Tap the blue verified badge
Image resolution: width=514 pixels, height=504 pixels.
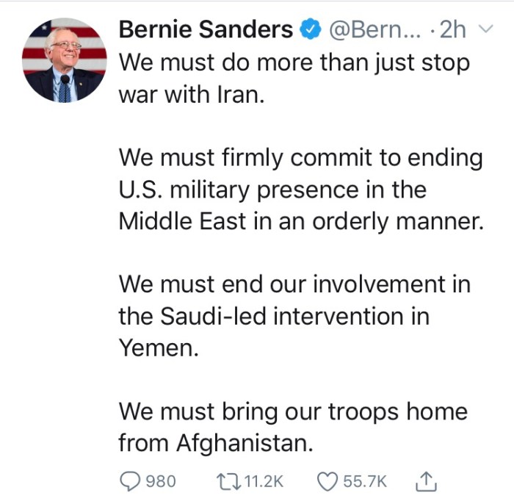pos(309,29)
